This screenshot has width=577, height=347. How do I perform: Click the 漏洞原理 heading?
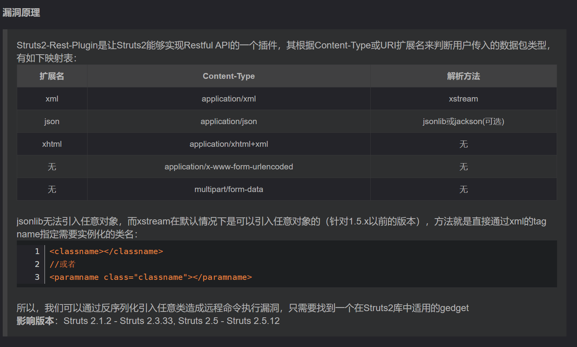tap(21, 12)
